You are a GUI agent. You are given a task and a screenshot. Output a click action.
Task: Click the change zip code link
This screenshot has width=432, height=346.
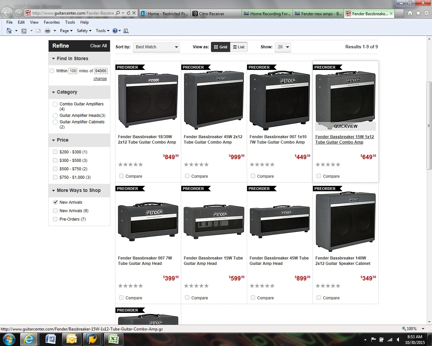click(x=100, y=79)
